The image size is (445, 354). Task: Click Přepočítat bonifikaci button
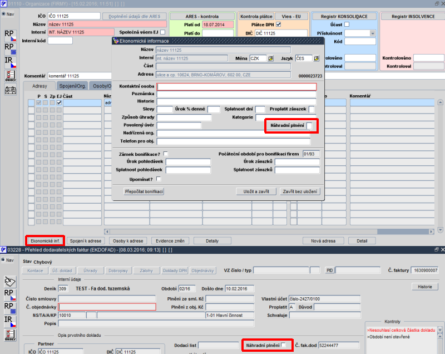(144, 191)
